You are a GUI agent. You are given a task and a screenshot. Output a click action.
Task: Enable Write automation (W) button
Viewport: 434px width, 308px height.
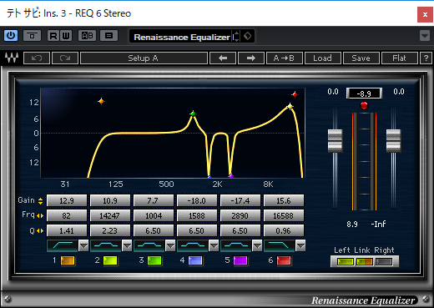[x=66, y=36]
